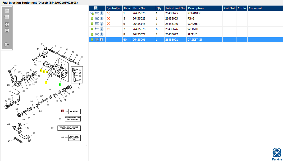
Task: Sort by the Parts No. column header
Action: pyautogui.click(x=139, y=8)
